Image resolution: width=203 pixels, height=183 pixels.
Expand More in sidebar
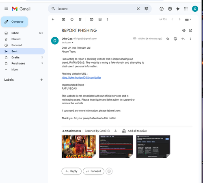(x=22, y=69)
